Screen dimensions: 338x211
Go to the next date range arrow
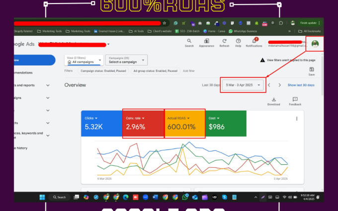click(x=279, y=85)
